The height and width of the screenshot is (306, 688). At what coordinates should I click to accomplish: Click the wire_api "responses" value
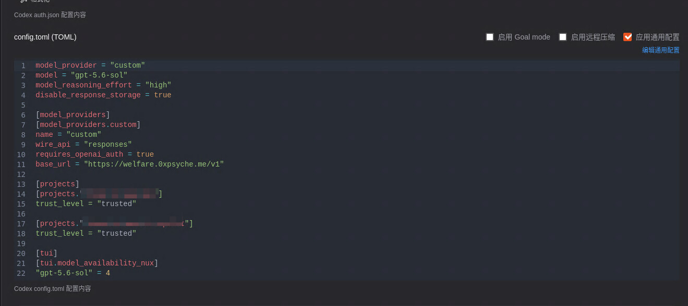(x=108, y=145)
